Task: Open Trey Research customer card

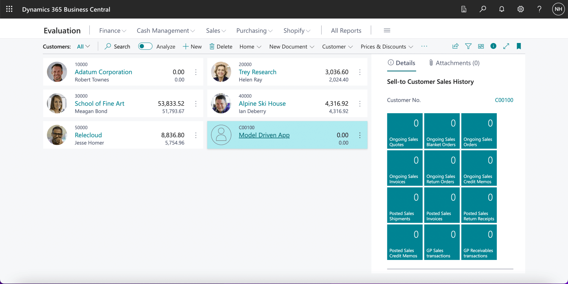Action: [257, 72]
